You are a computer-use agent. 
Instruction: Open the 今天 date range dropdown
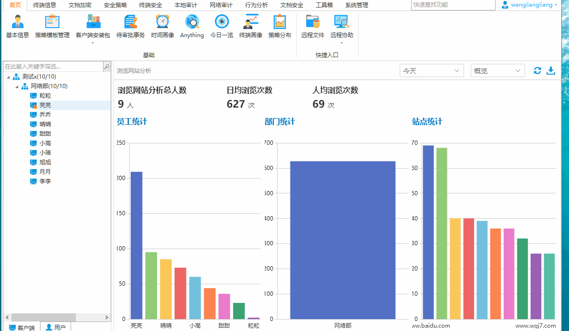[x=432, y=71]
